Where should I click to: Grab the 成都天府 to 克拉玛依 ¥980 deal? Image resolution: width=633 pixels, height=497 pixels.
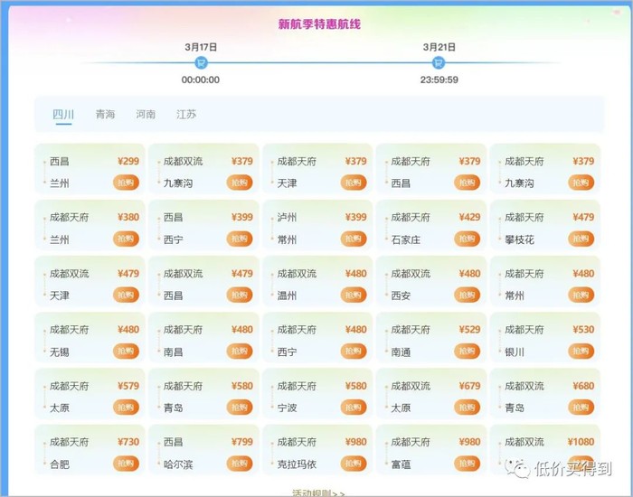click(x=354, y=463)
